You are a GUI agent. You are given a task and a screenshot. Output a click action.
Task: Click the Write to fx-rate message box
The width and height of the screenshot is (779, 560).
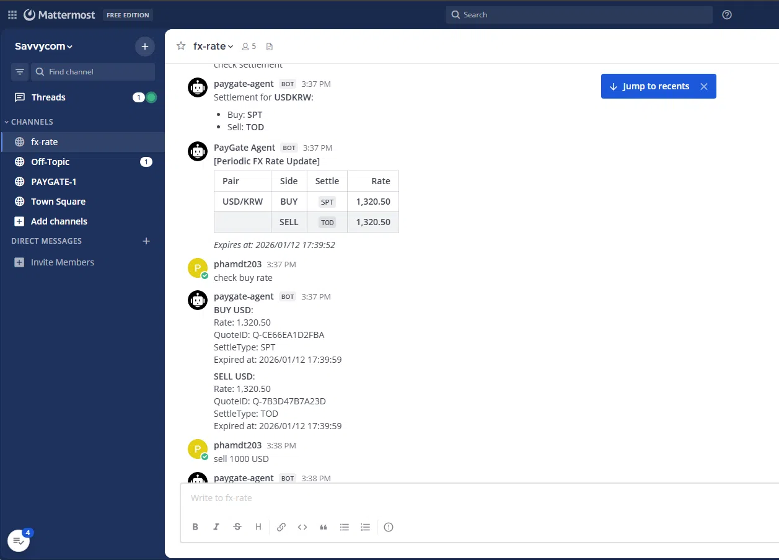480,498
